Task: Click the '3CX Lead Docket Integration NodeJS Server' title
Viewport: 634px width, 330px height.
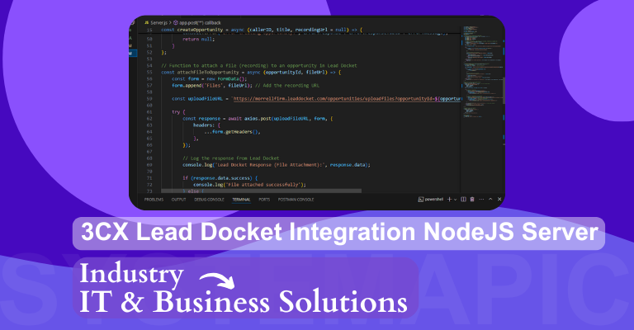Action: click(x=338, y=233)
